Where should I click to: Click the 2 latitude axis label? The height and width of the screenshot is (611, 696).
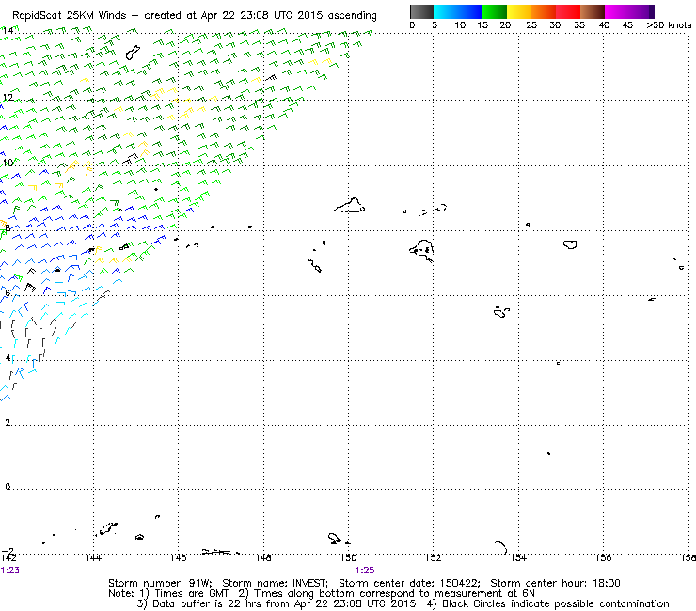click(x=8, y=422)
